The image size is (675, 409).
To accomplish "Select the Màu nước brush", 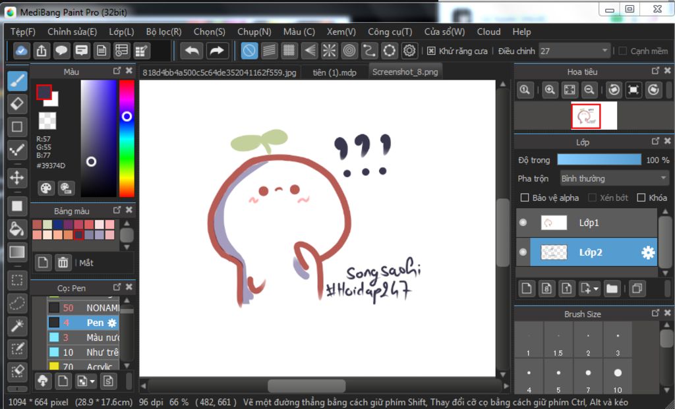I will tap(83, 338).
